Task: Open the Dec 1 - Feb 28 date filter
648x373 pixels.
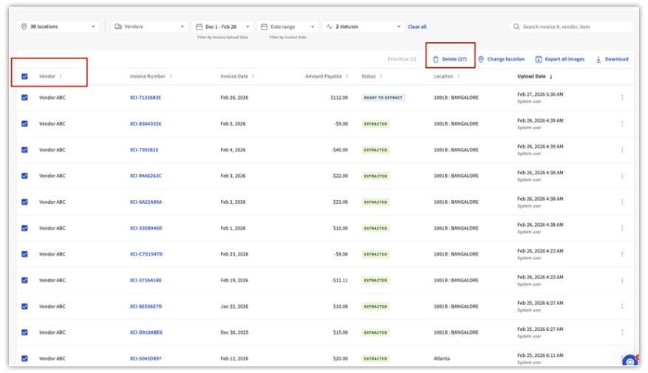Action: pyautogui.click(x=222, y=27)
